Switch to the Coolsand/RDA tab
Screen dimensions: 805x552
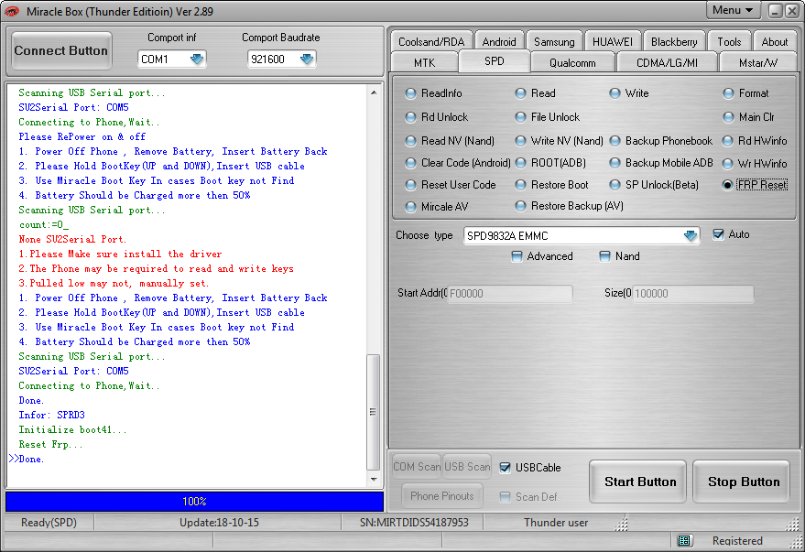click(431, 41)
